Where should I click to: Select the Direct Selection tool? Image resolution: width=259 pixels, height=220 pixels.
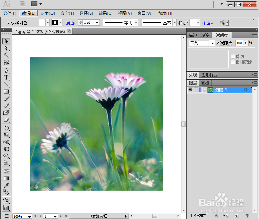coord(6,48)
